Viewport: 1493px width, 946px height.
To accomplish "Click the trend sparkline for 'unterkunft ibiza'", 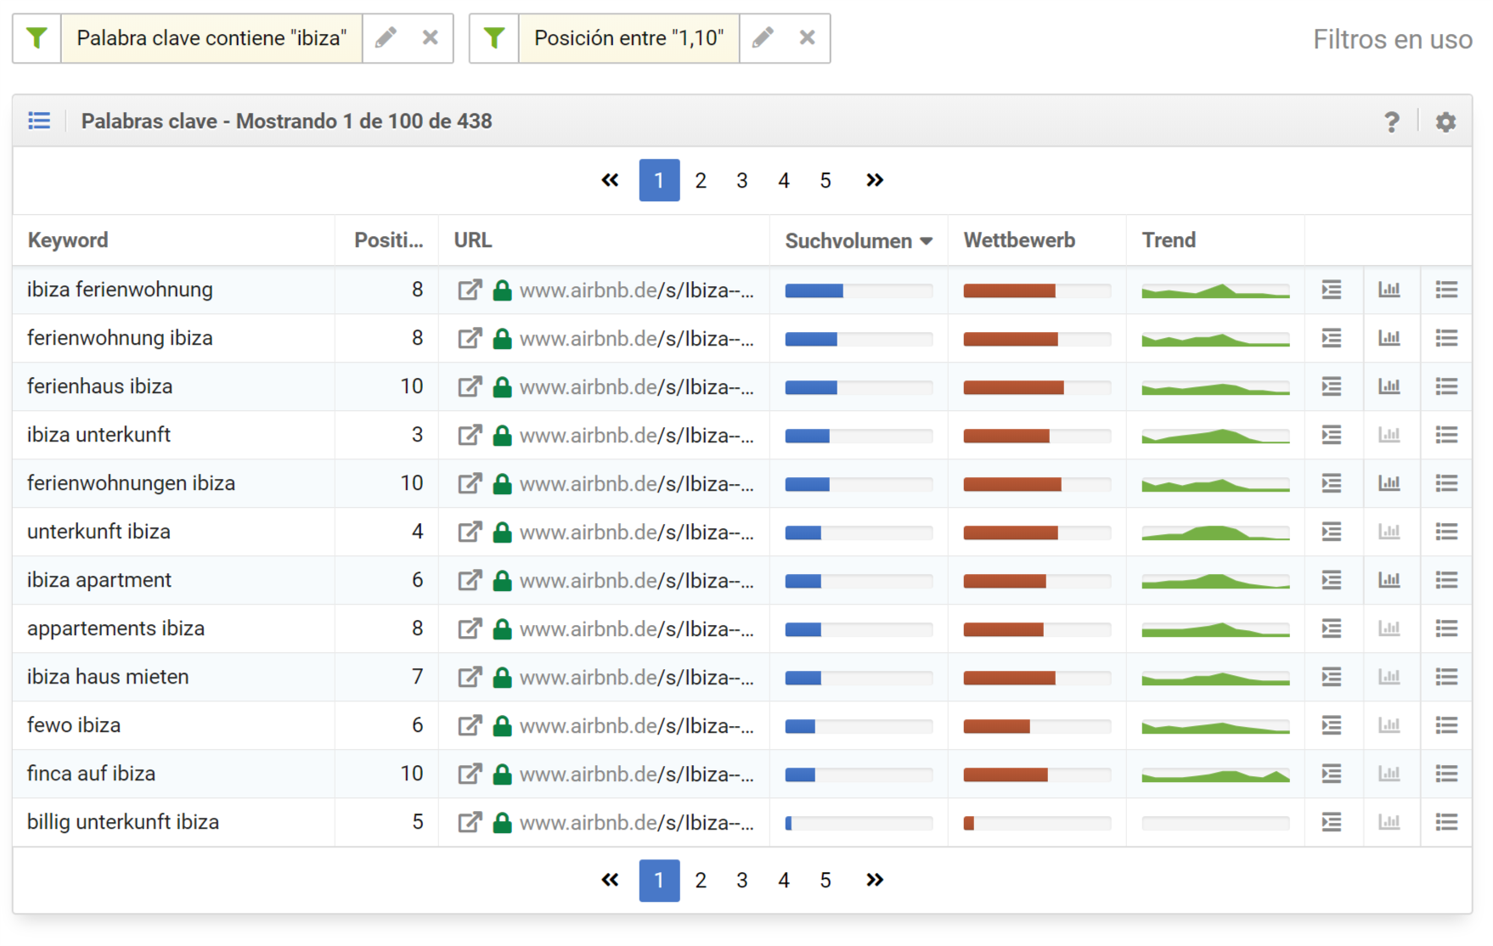I will tap(1215, 532).
